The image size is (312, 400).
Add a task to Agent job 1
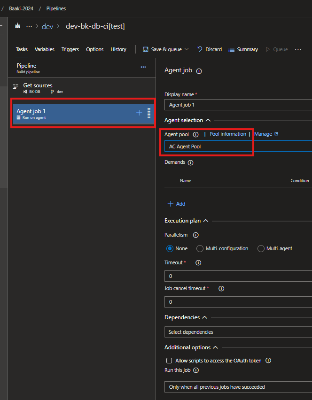point(139,113)
